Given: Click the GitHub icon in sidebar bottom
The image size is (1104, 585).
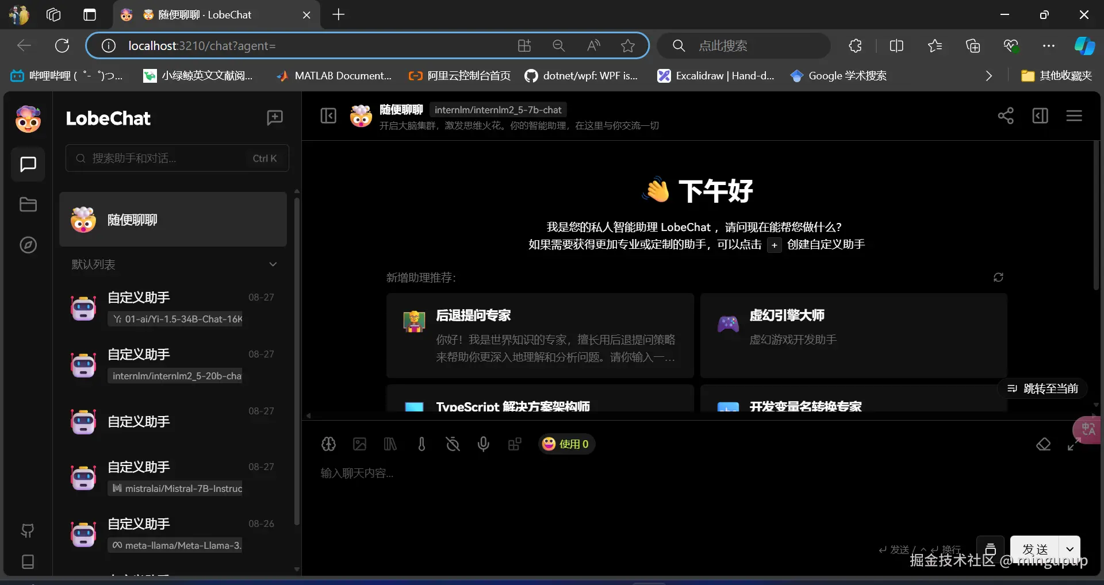Looking at the screenshot, I should [x=28, y=530].
